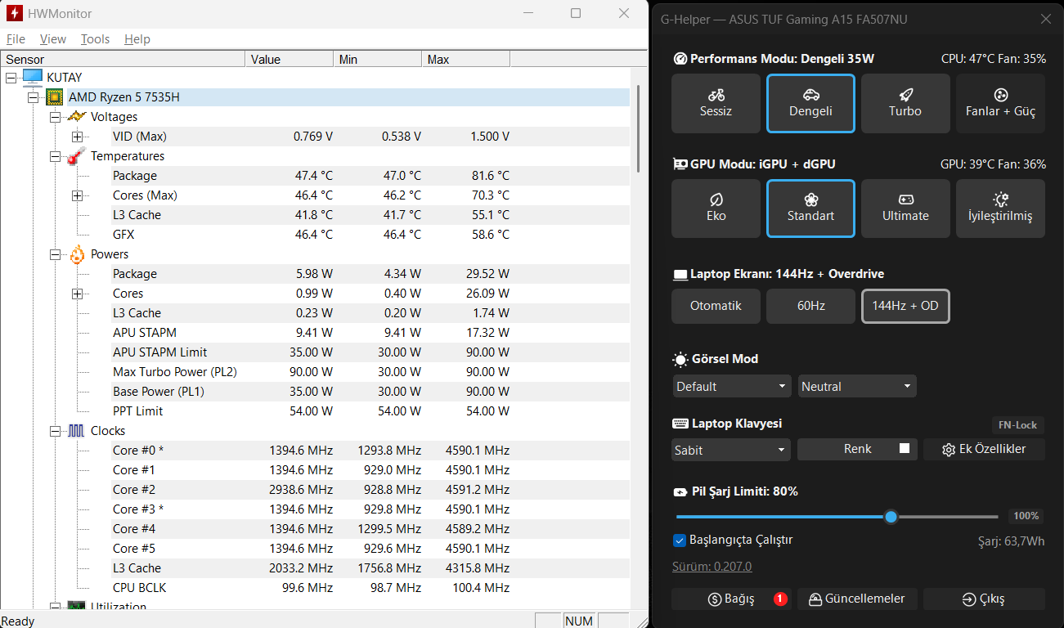This screenshot has width=1064, height=628.
Task: Collapse the Clocks section
Action: (55, 431)
